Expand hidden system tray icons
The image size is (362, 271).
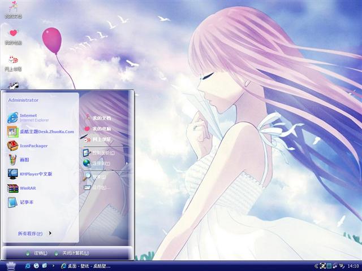316,266
